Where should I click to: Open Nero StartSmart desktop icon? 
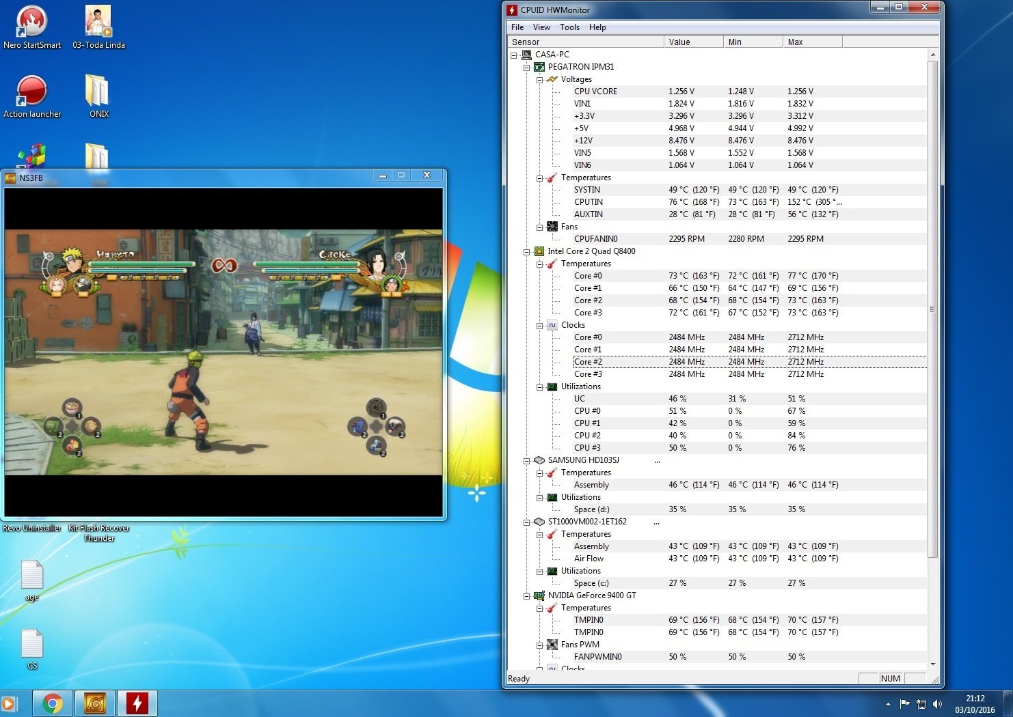coord(31,27)
